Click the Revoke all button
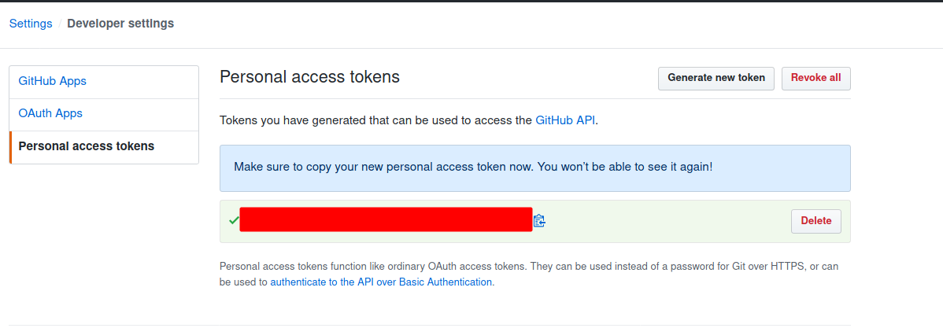The width and height of the screenshot is (943, 328). pos(815,78)
